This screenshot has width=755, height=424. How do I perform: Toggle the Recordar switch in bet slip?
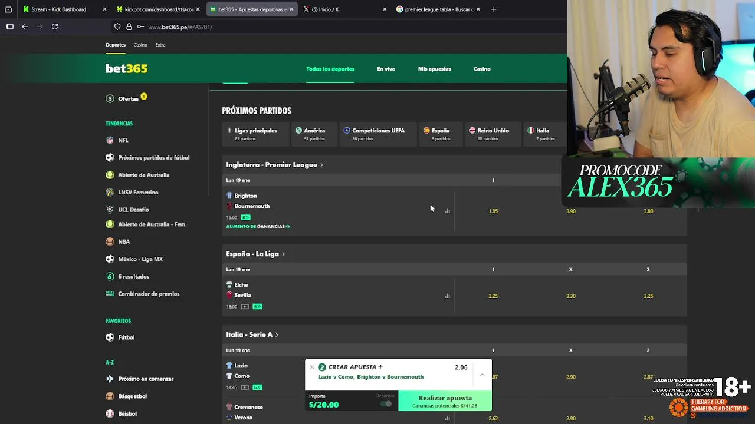[x=386, y=404]
